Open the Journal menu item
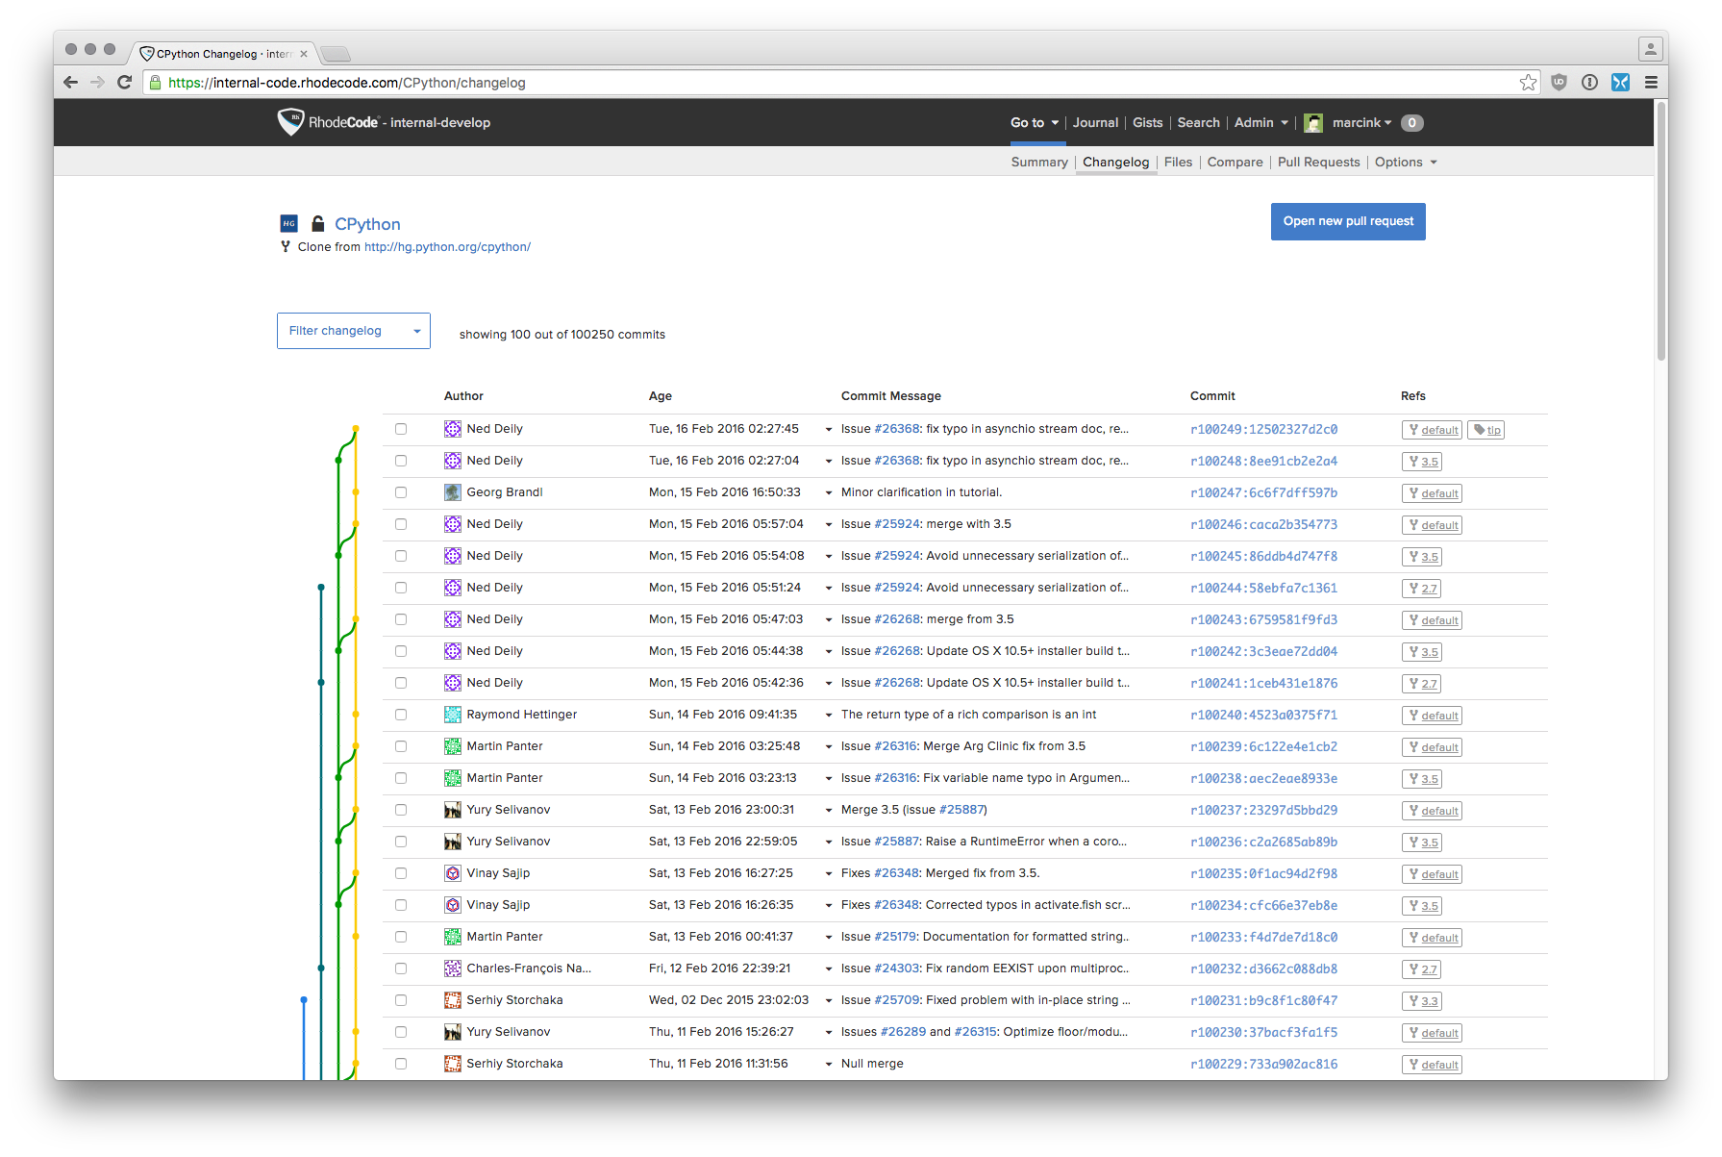 [x=1095, y=122]
